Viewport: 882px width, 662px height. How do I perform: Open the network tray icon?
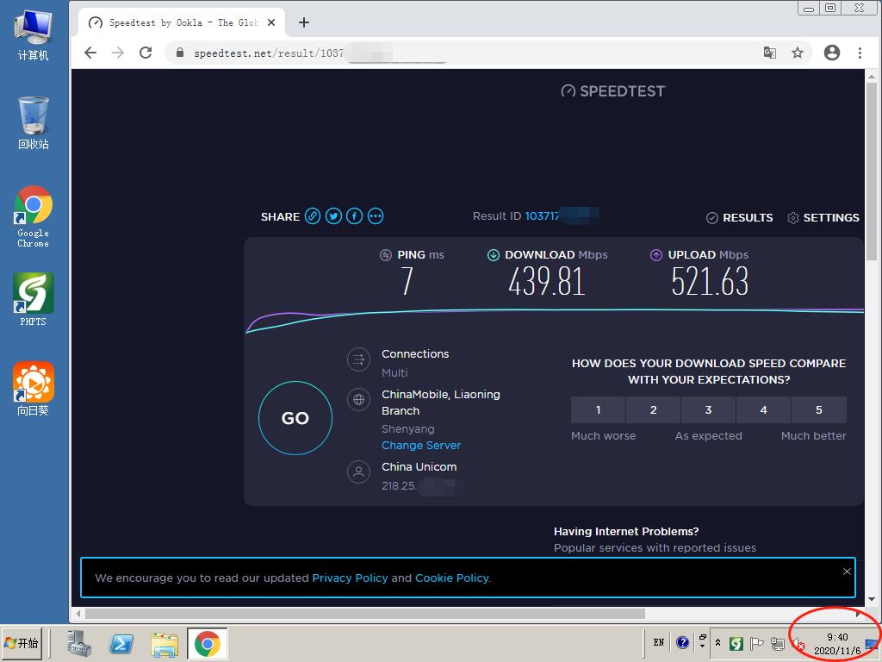[778, 643]
